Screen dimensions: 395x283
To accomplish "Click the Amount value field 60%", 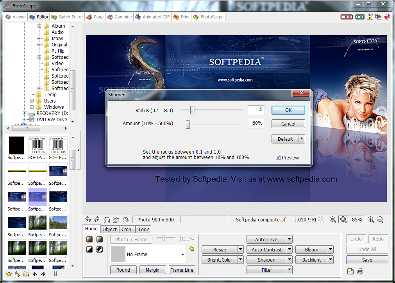I will [x=256, y=124].
